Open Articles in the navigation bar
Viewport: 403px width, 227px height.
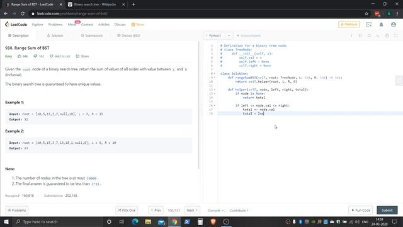[x=103, y=25]
